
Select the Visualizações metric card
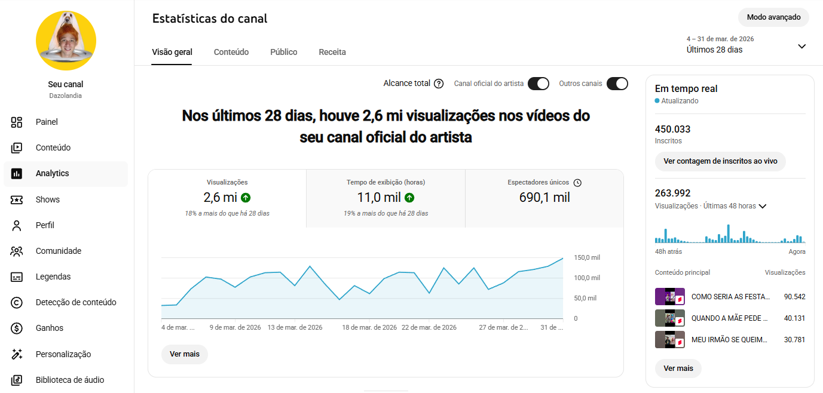pyautogui.click(x=227, y=198)
